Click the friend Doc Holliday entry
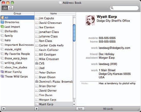This screenshot has width=141, height=112. [107, 54]
